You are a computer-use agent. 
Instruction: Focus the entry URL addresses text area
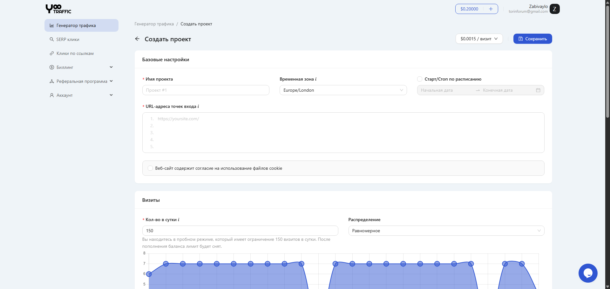click(x=343, y=133)
